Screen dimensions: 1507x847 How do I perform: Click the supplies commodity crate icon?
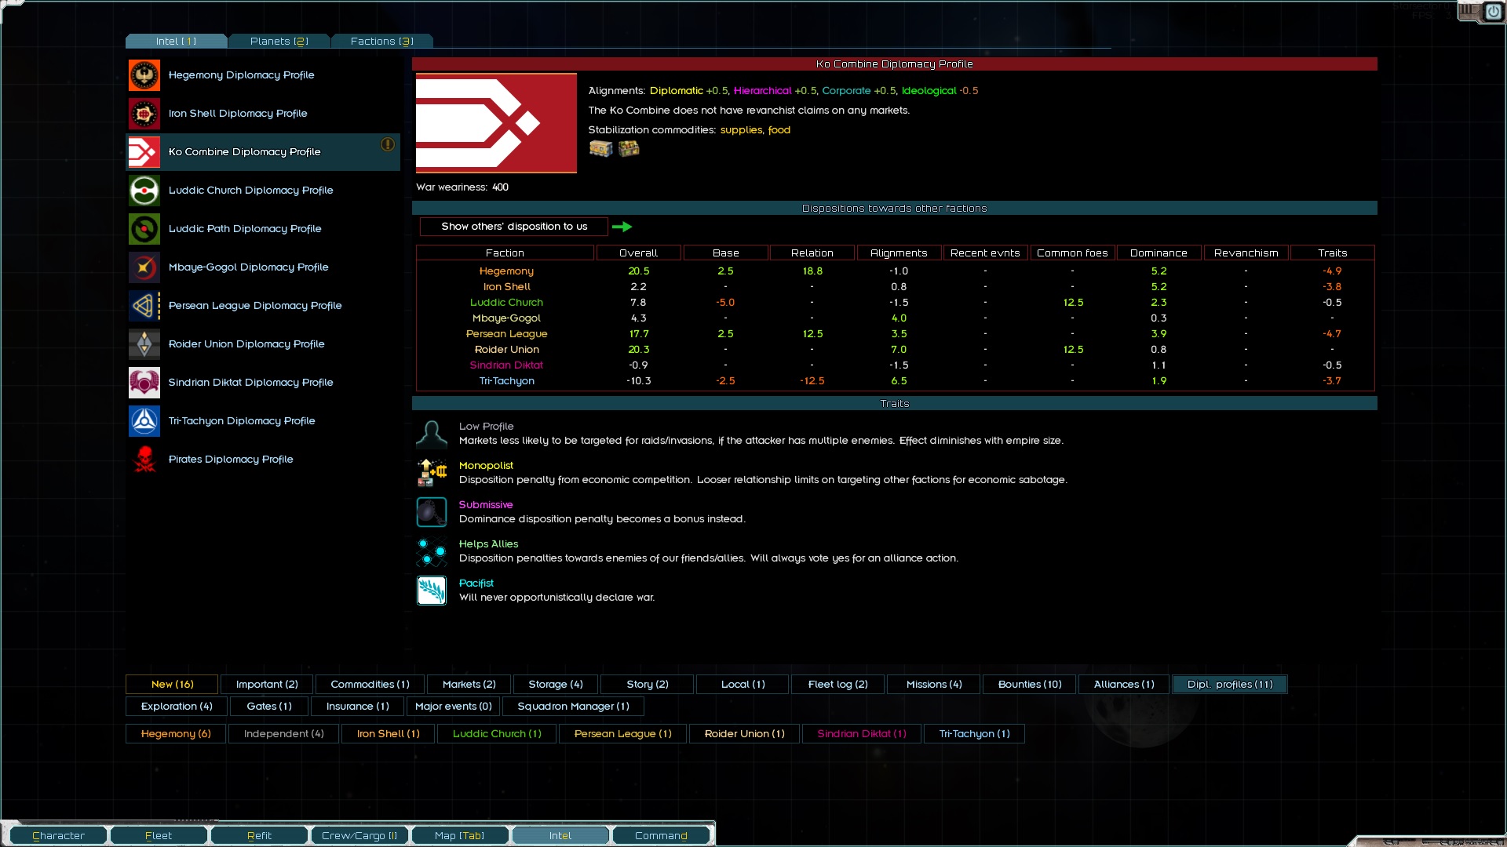click(x=600, y=148)
